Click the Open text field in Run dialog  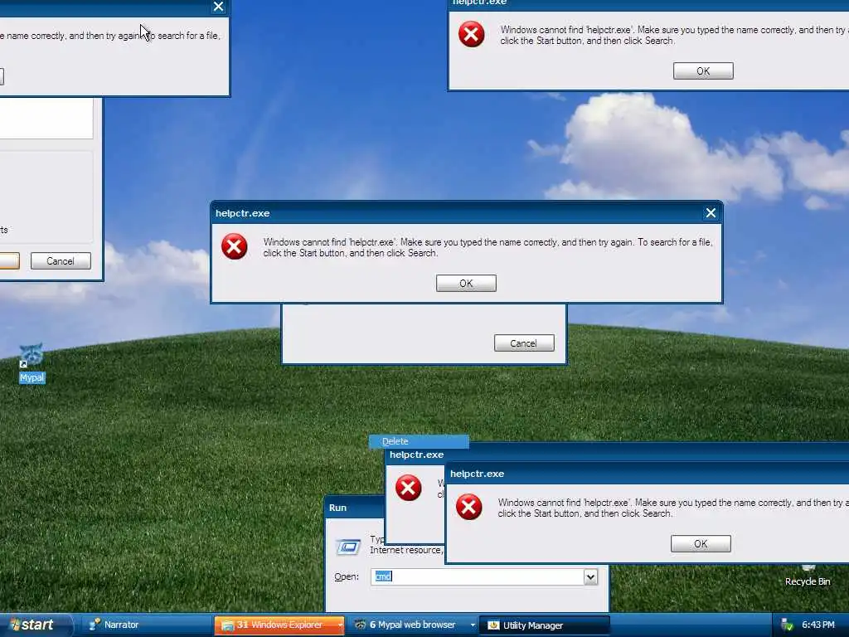tap(477, 577)
